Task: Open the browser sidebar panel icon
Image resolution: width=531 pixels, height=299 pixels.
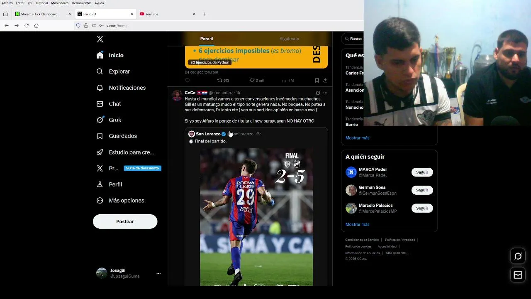Action: coord(5,14)
